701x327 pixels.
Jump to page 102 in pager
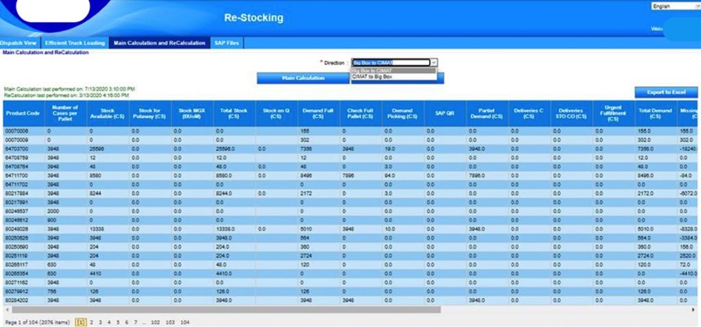point(155,322)
